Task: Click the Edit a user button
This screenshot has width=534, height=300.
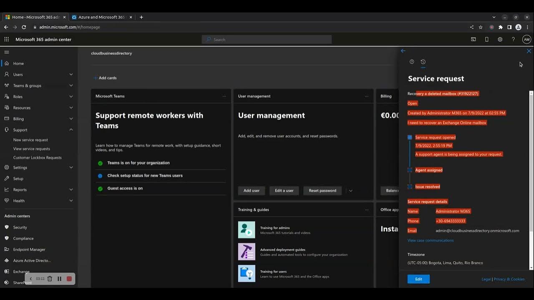Action: (284, 191)
